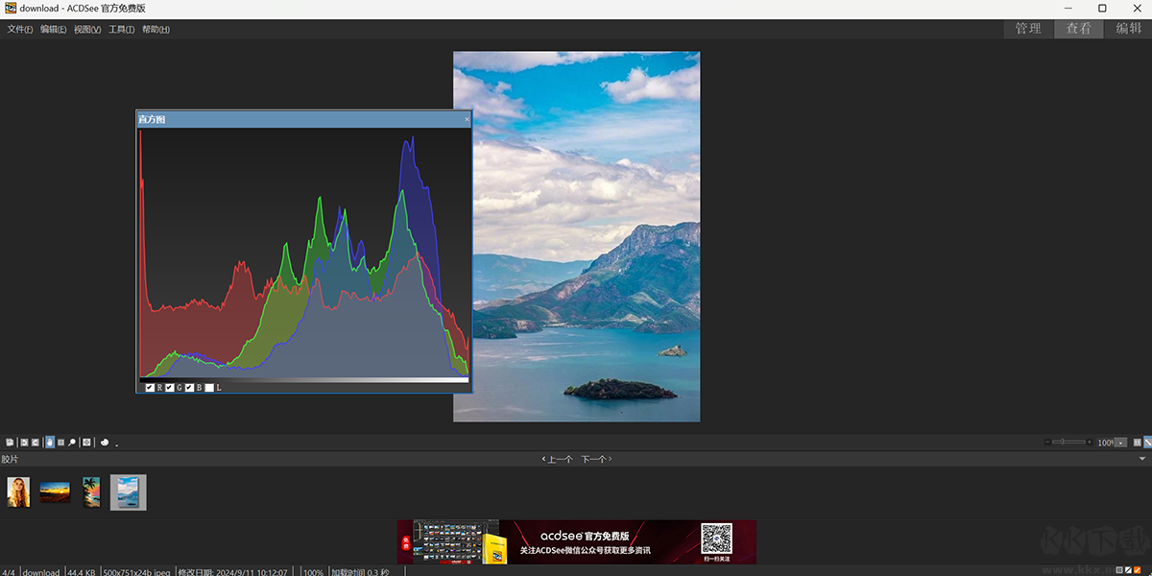Click the first bottom-toolbar icon
Image resolution: width=1152 pixels, height=576 pixels.
(x=10, y=443)
